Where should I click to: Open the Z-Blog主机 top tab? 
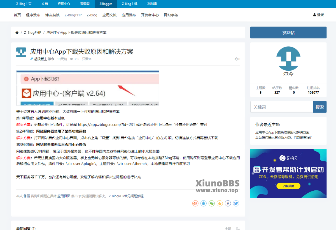pyautogui.click(x=130, y=4)
